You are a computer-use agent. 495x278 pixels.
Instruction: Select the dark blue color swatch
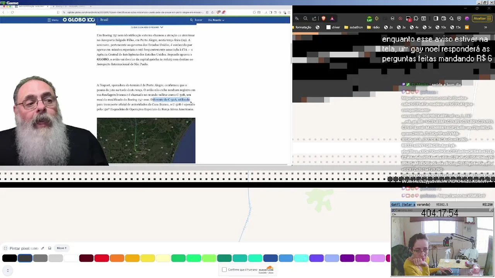[x=270, y=258]
